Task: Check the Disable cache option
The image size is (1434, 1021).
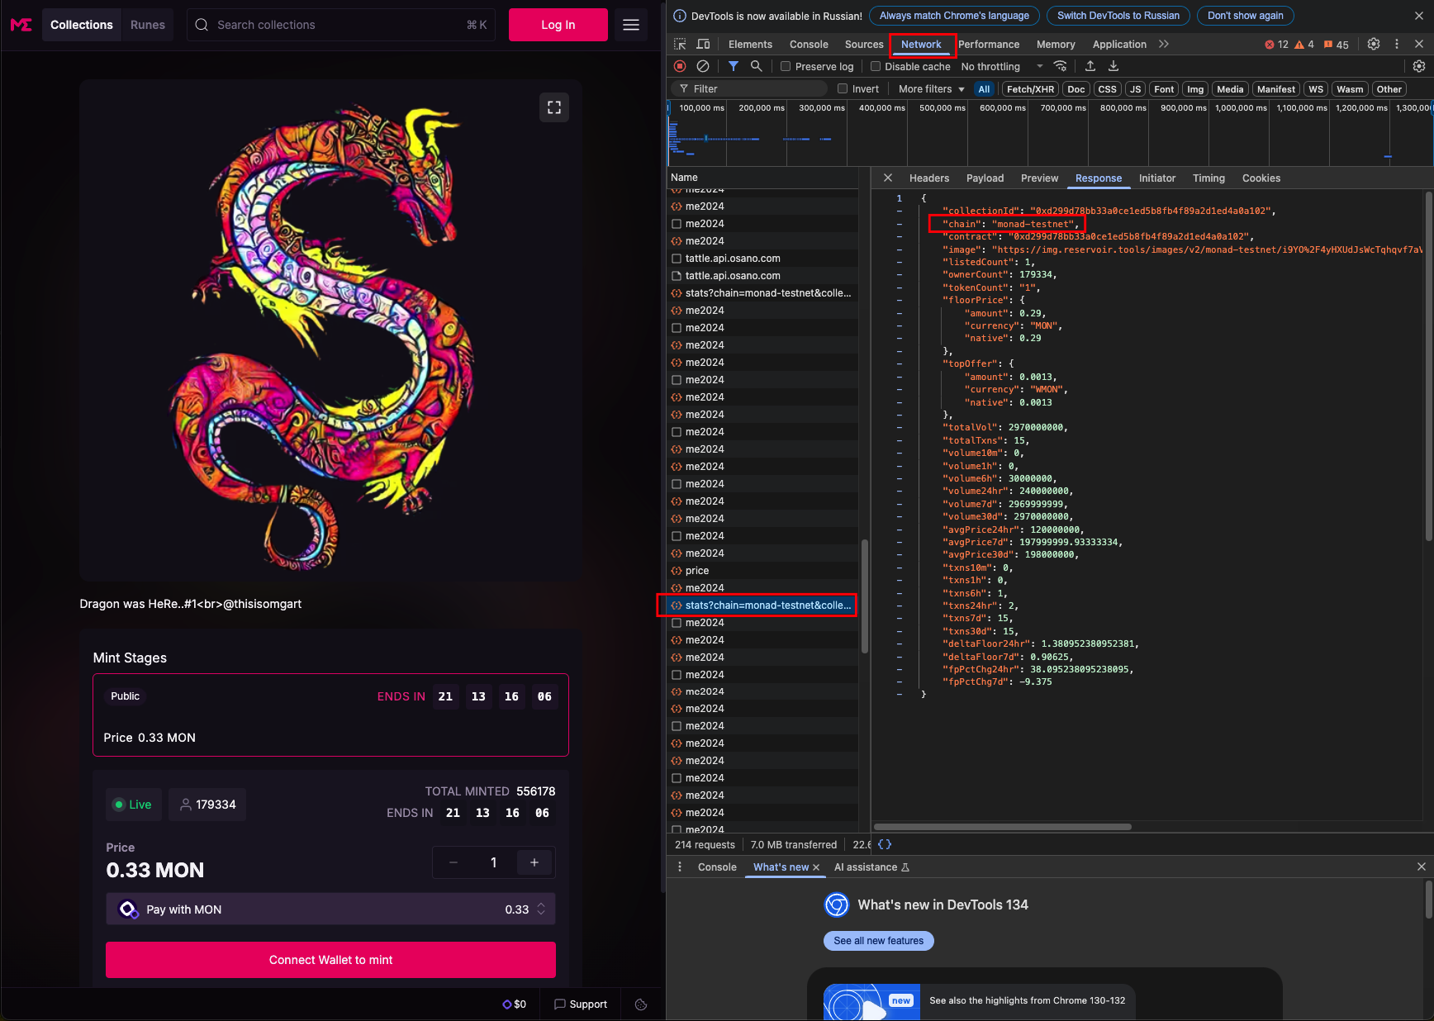Action: [876, 67]
